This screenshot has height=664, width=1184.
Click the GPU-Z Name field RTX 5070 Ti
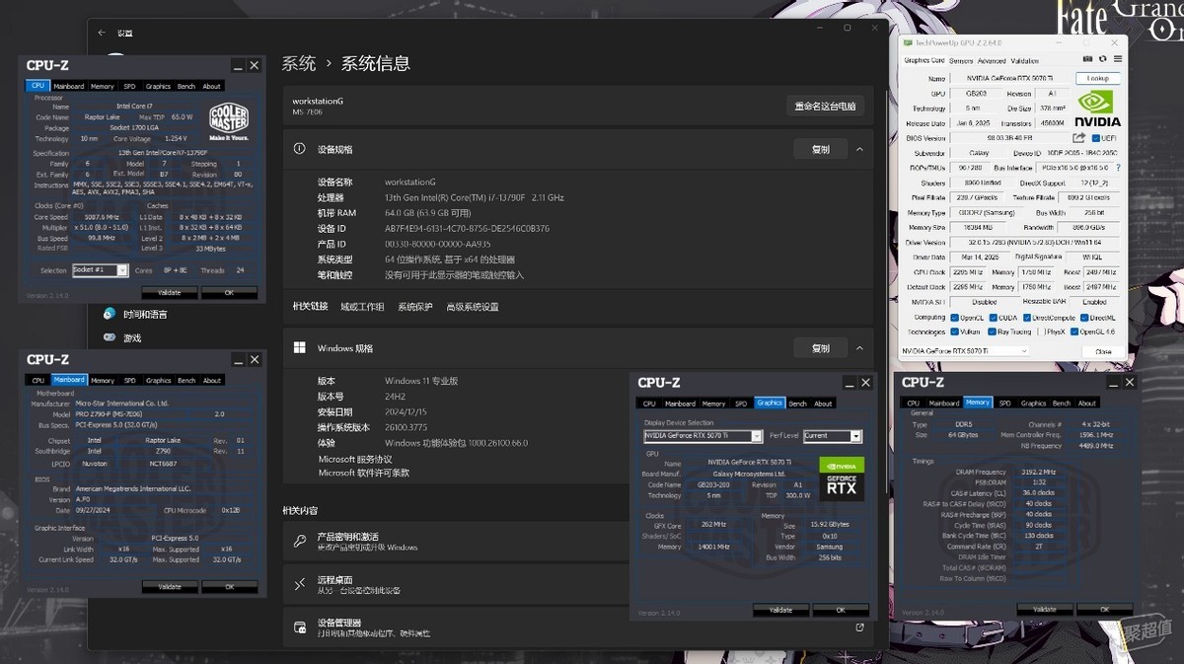1010,79
